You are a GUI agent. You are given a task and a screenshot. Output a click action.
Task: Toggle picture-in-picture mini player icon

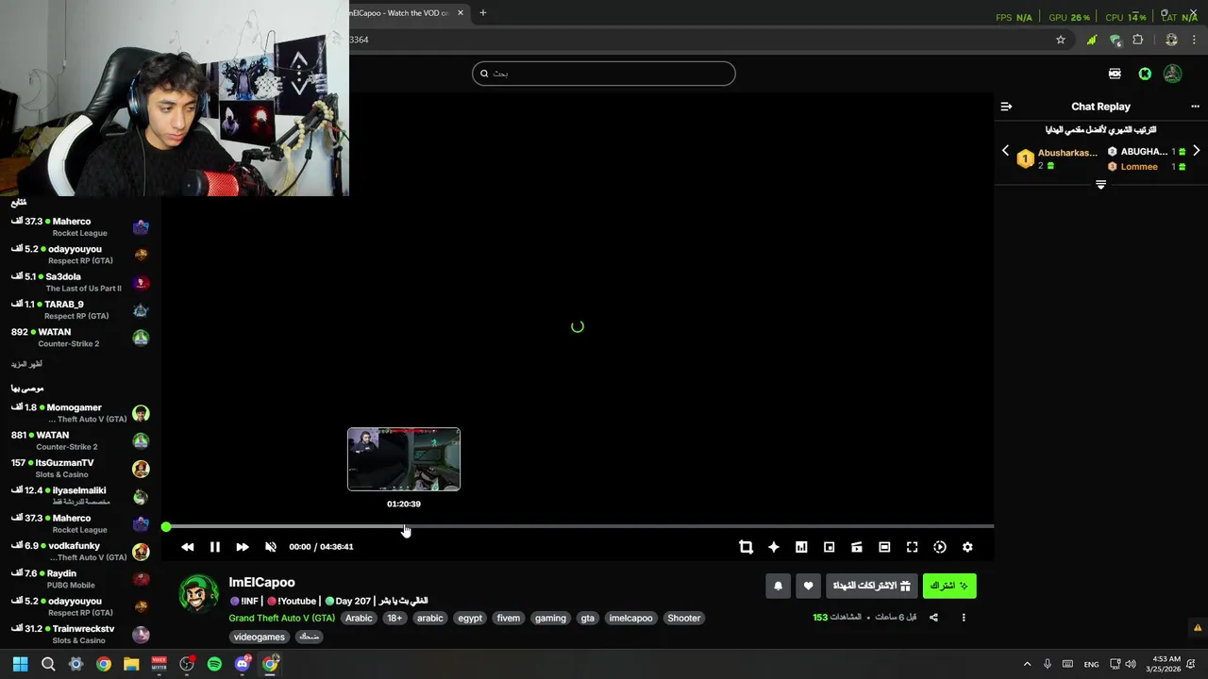click(829, 547)
